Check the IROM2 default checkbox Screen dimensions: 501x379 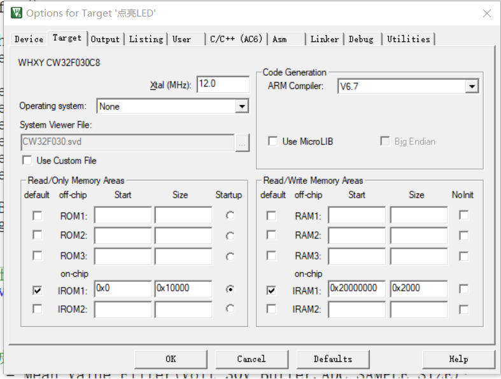point(38,309)
